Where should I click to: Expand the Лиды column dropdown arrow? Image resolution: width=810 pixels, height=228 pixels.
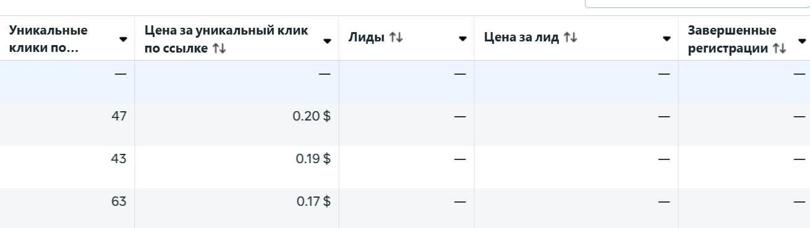(463, 39)
